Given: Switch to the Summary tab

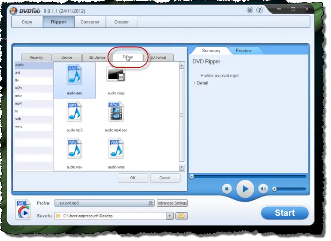Looking at the screenshot, I should click(x=211, y=51).
